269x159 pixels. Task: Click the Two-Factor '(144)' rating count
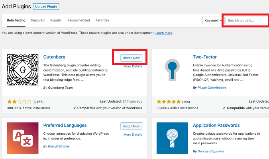coord(186,102)
